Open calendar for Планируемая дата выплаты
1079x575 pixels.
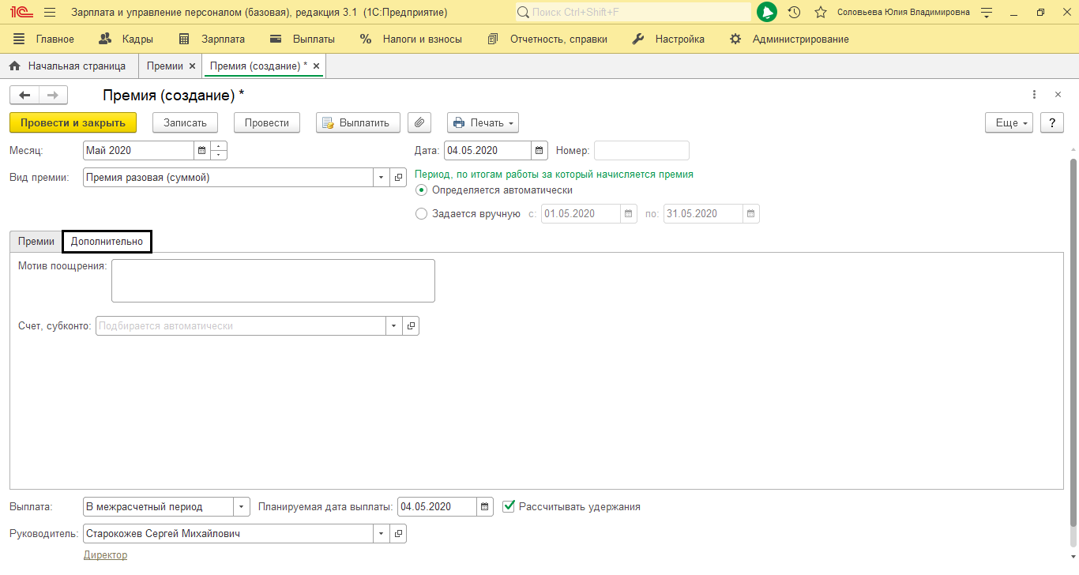point(485,506)
